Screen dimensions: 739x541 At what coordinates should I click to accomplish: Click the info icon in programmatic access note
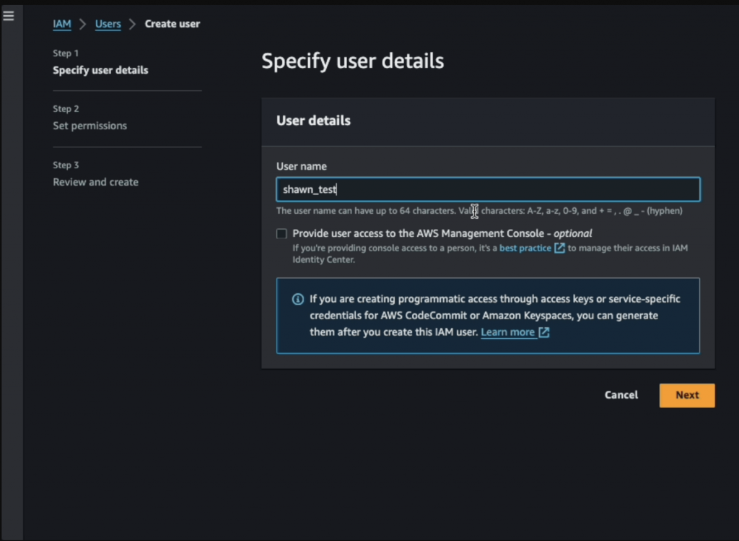tap(297, 299)
